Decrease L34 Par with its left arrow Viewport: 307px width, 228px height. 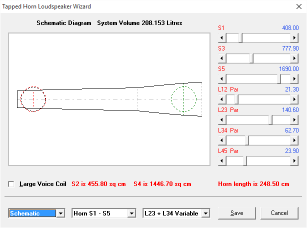[222, 140]
